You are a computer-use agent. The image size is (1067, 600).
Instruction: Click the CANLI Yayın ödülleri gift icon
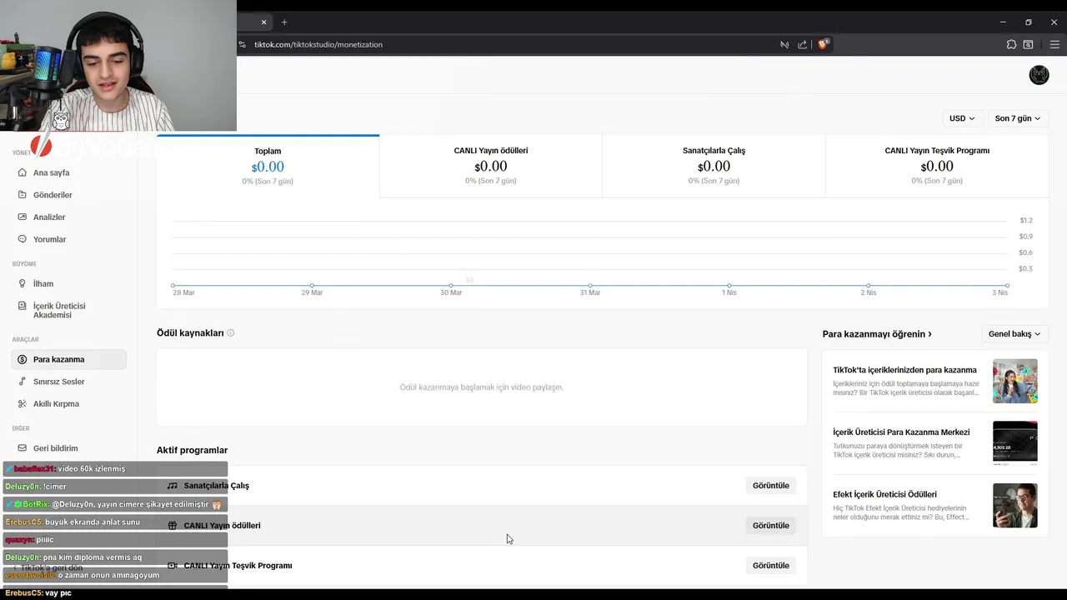click(172, 526)
